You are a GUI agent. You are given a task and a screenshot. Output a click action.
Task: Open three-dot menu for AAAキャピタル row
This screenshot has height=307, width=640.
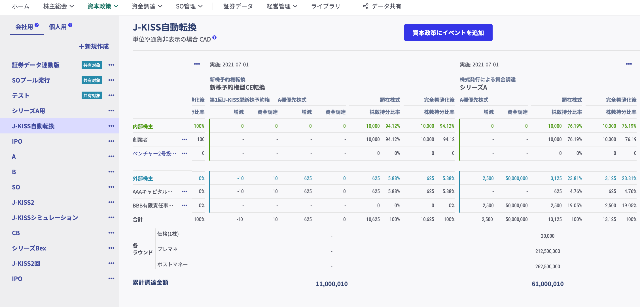point(185,192)
